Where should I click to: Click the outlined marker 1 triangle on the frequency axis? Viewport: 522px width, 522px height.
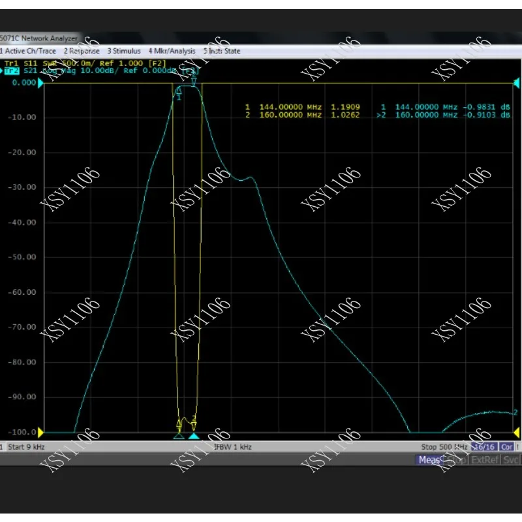pyautogui.click(x=179, y=436)
